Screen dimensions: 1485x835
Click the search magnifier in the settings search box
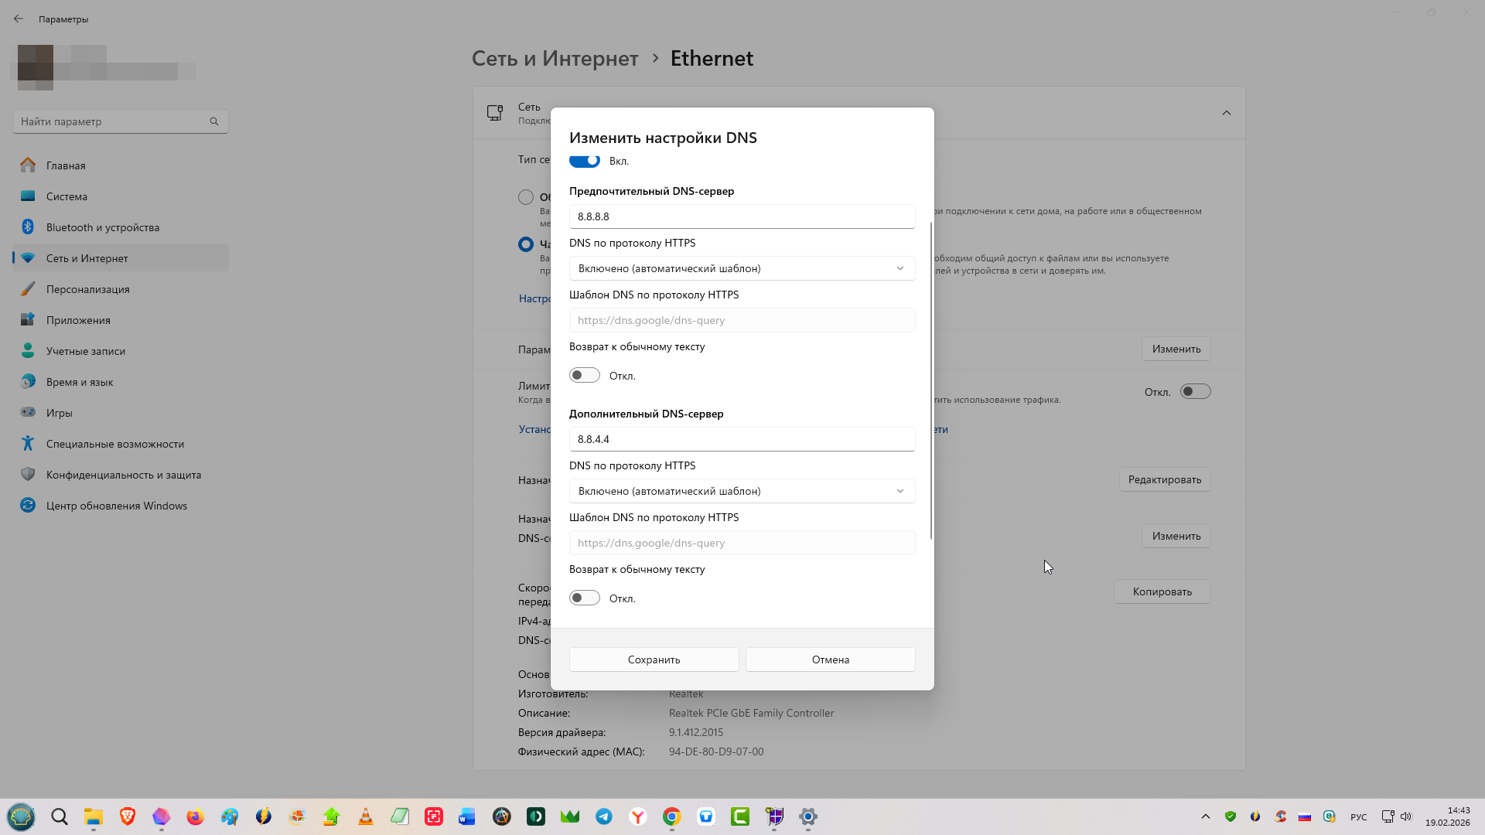click(214, 121)
